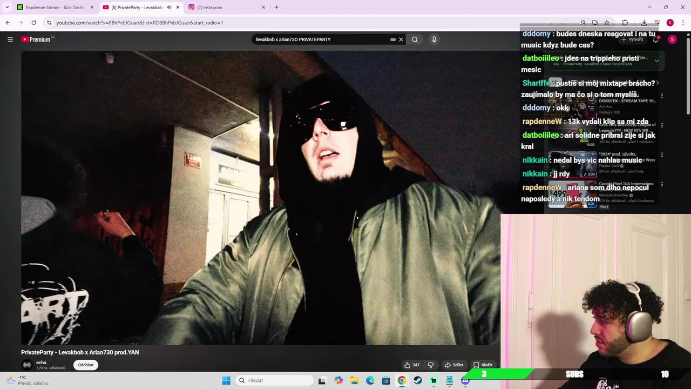Click the Hledat taskbar search box
The width and height of the screenshot is (691, 389).
point(274,380)
